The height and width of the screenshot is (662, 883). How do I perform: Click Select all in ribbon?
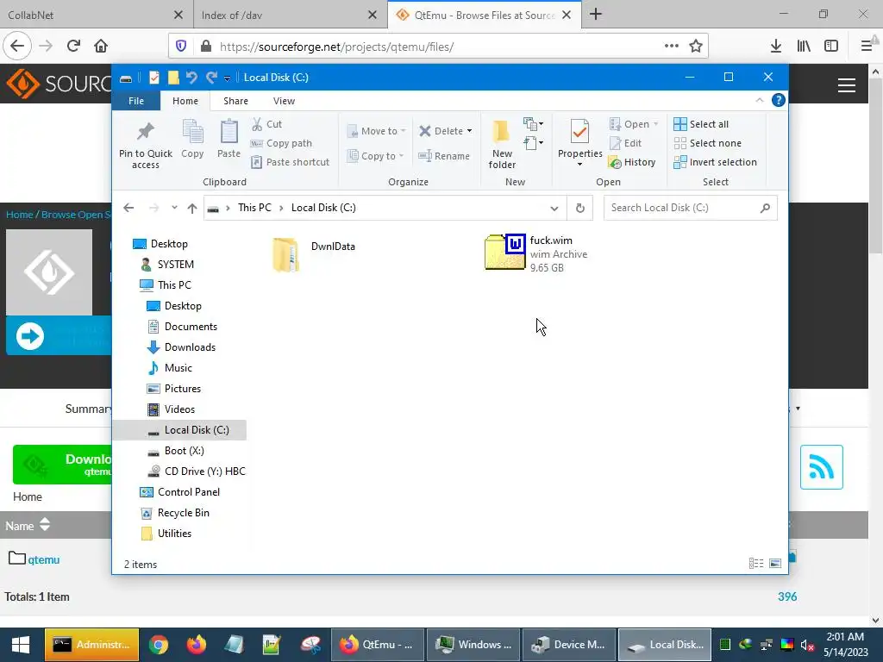(701, 124)
